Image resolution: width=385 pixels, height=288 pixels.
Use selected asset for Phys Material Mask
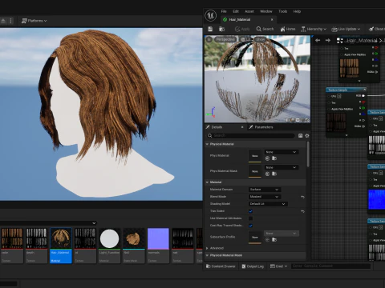tap(267, 174)
